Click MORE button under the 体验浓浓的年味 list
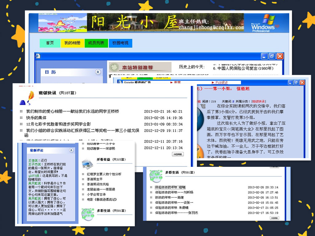This screenshot has width=315, height=236. (274, 218)
